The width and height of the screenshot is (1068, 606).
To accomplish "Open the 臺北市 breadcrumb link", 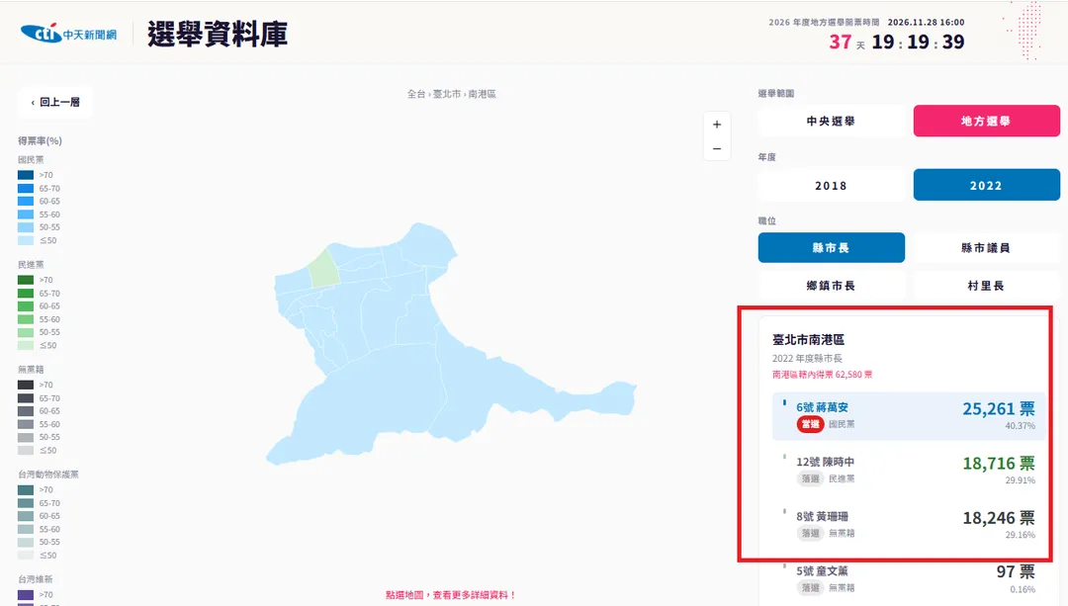I will coord(447,94).
